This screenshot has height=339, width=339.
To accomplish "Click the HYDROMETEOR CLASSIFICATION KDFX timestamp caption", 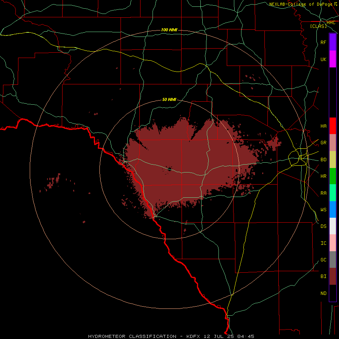I will pyautogui.click(x=171, y=336).
